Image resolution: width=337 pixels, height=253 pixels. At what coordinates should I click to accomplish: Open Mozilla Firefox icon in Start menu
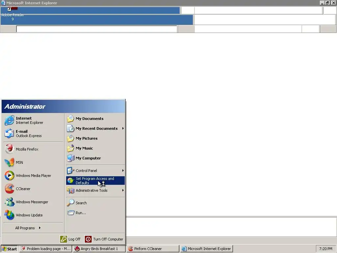9,149
